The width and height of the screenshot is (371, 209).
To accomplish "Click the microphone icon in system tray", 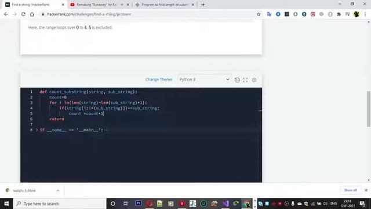I will (x=293, y=204).
